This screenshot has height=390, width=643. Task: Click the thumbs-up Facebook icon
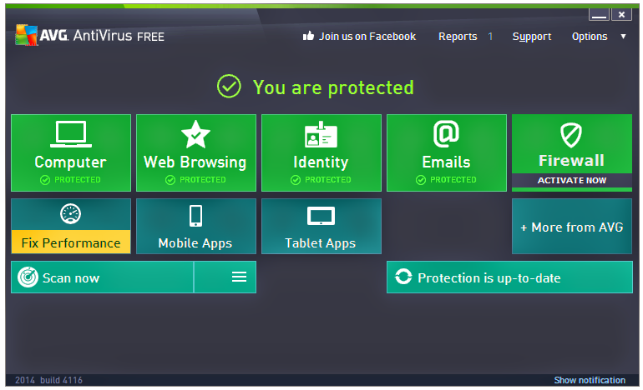tap(308, 36)
